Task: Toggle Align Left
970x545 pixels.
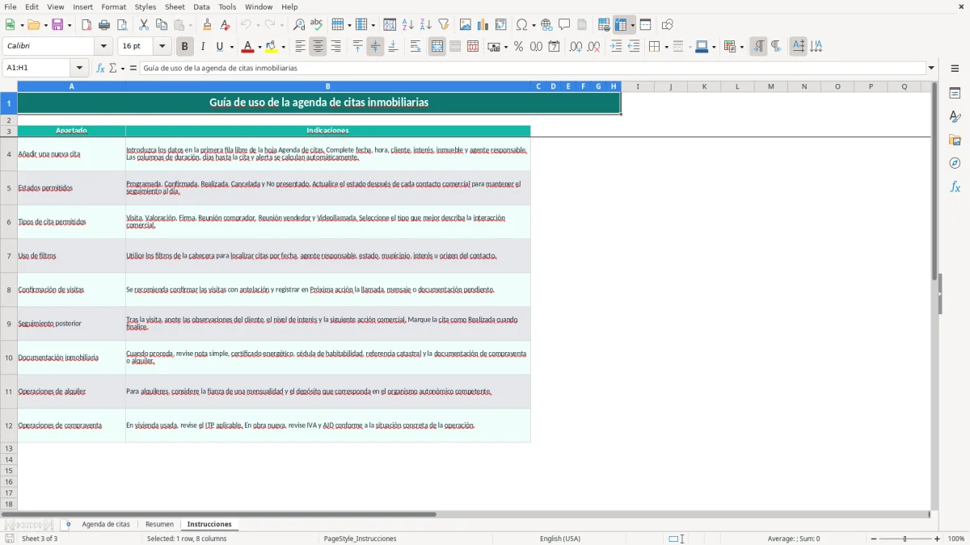Action: tap(300, 47)
